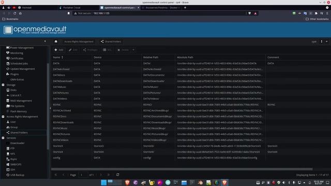The height and width of the screenshot is (186, 331).
Task: Collapse the Storage tree section
Action: [3, 85]
